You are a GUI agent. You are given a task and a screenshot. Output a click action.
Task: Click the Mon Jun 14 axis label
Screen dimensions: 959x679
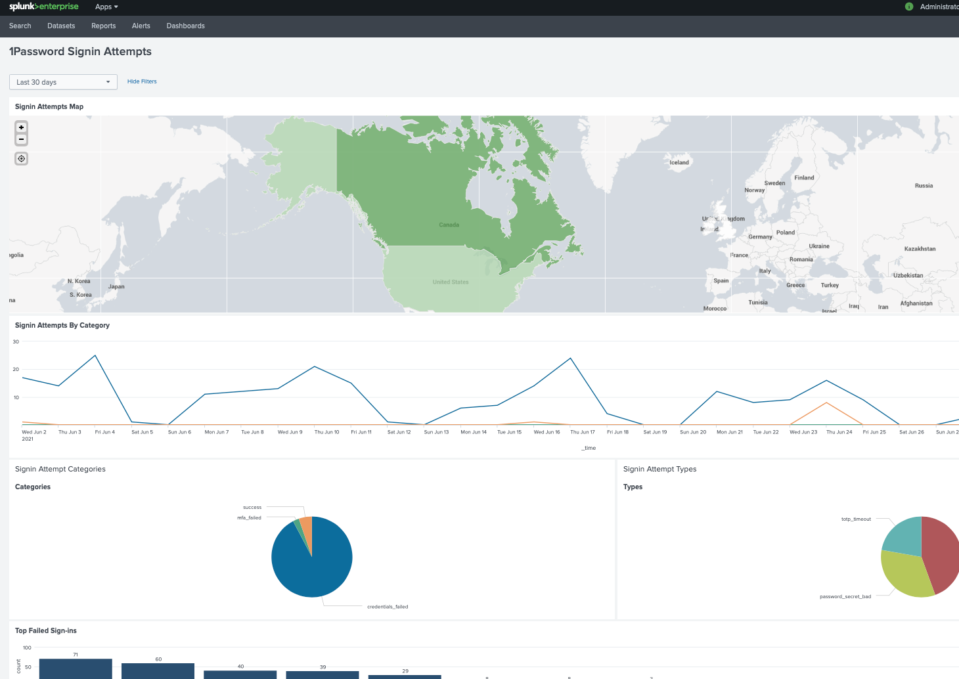[x=474, y=432]
